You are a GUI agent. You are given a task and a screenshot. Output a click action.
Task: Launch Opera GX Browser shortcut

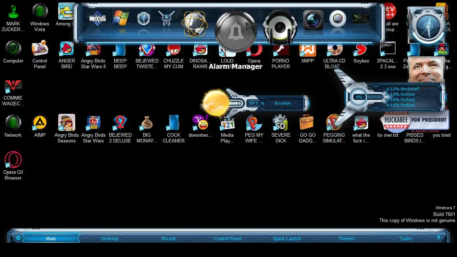pyautogui.click(x=13, y=166)
